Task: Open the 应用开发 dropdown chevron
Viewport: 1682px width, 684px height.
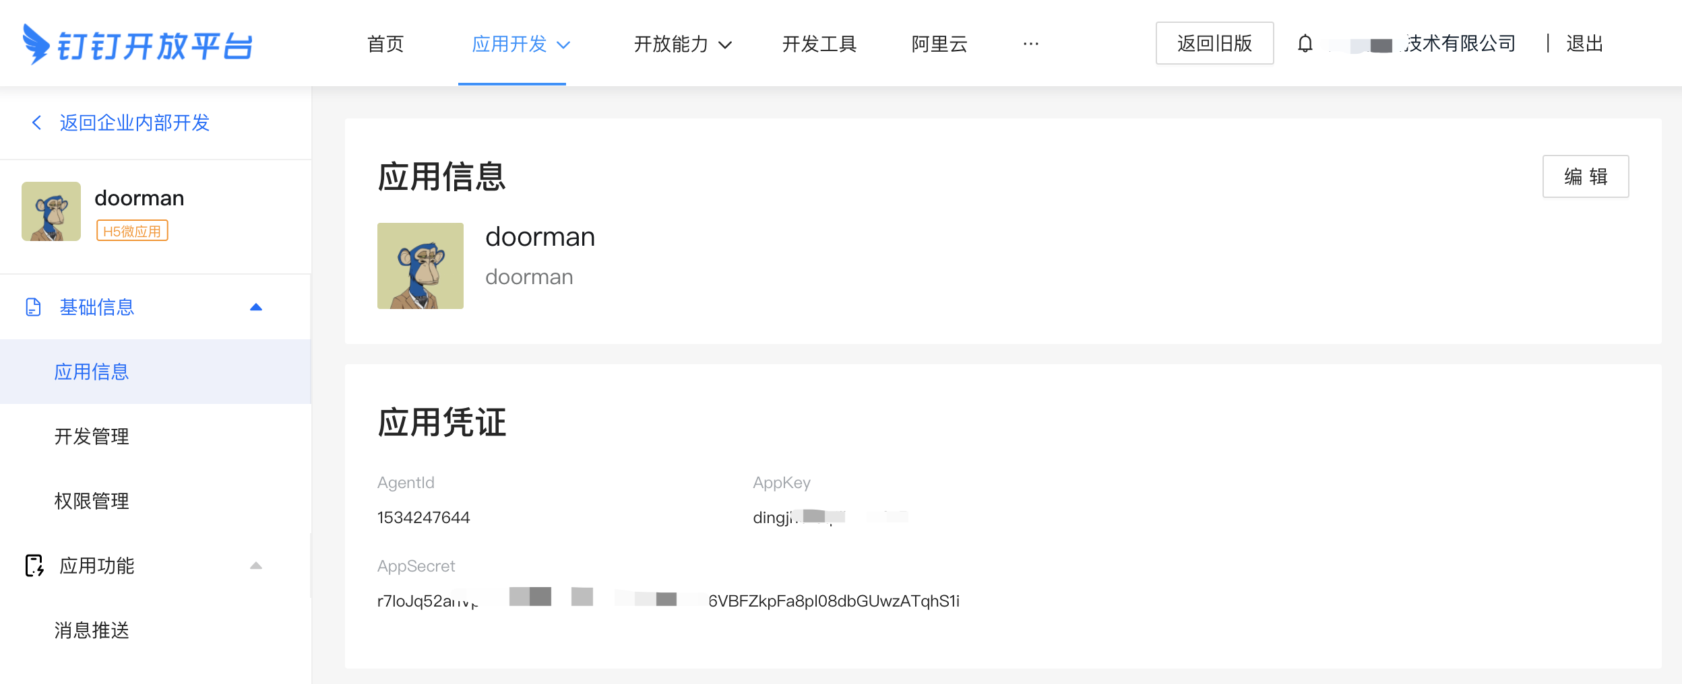Action: [563, 45]
